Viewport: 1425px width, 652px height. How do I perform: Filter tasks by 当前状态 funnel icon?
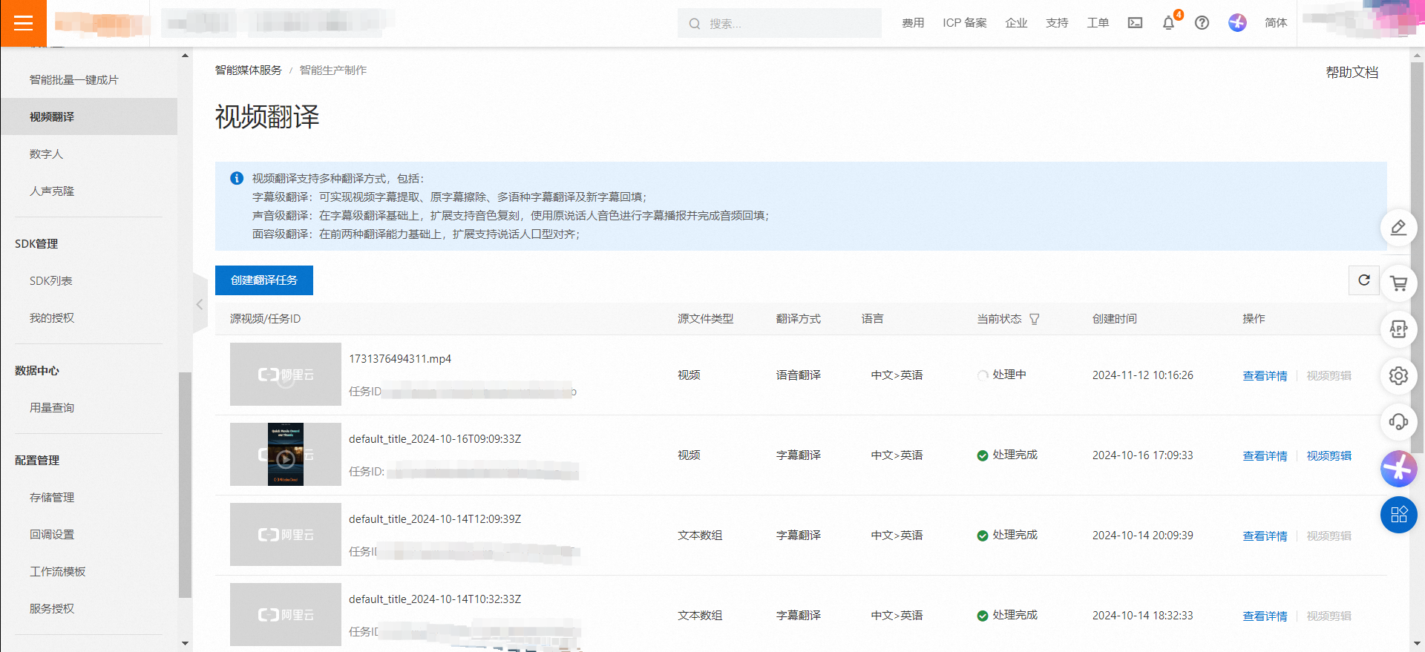[1034, 319]
